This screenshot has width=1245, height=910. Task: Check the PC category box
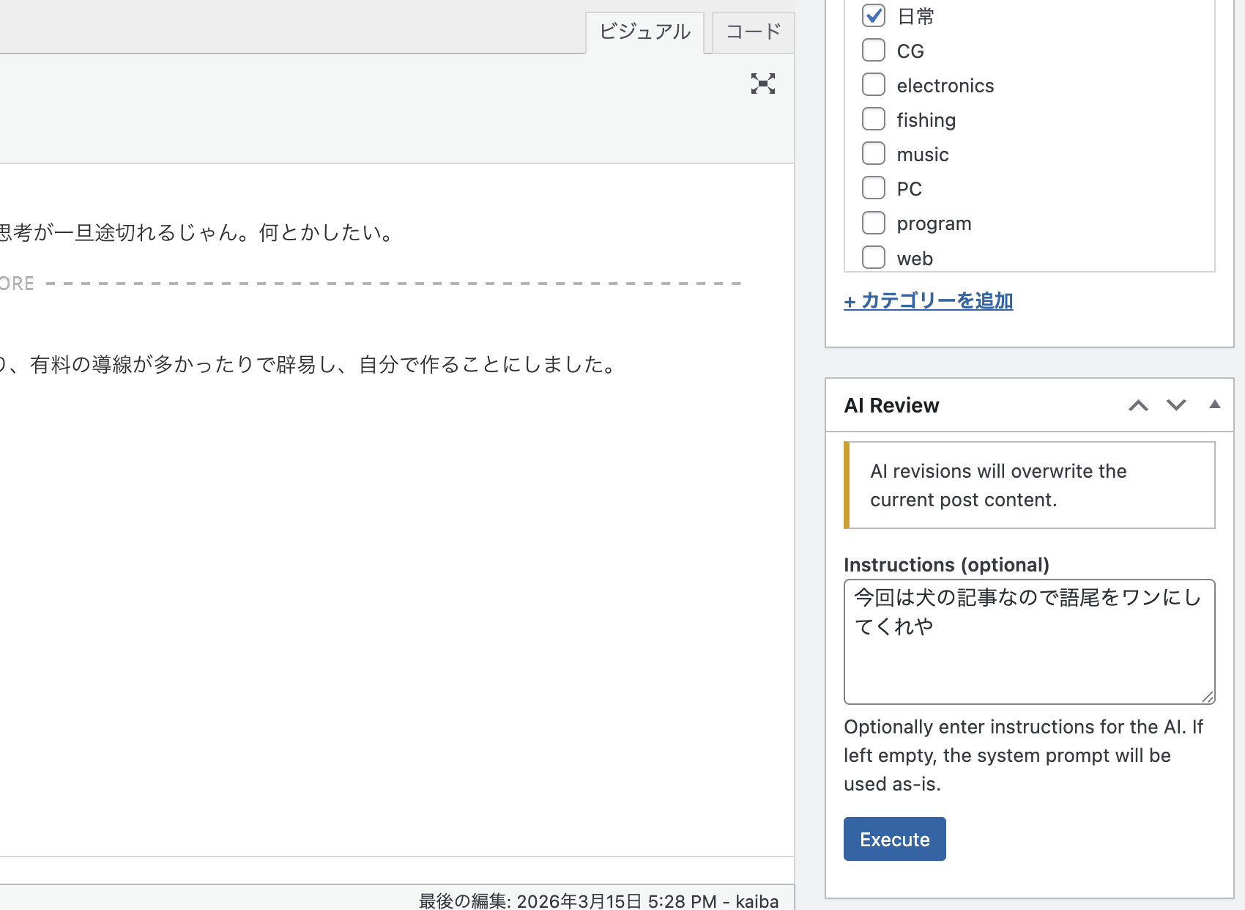[x=874, y=188]
